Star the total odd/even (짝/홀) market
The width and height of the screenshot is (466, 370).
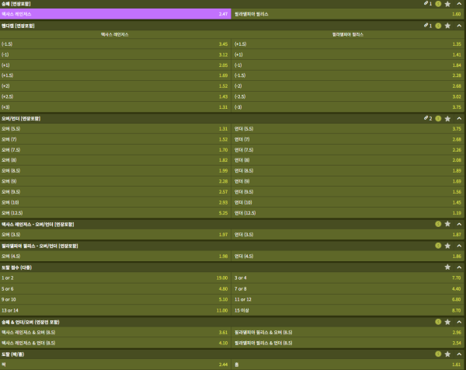click(447, 354)
